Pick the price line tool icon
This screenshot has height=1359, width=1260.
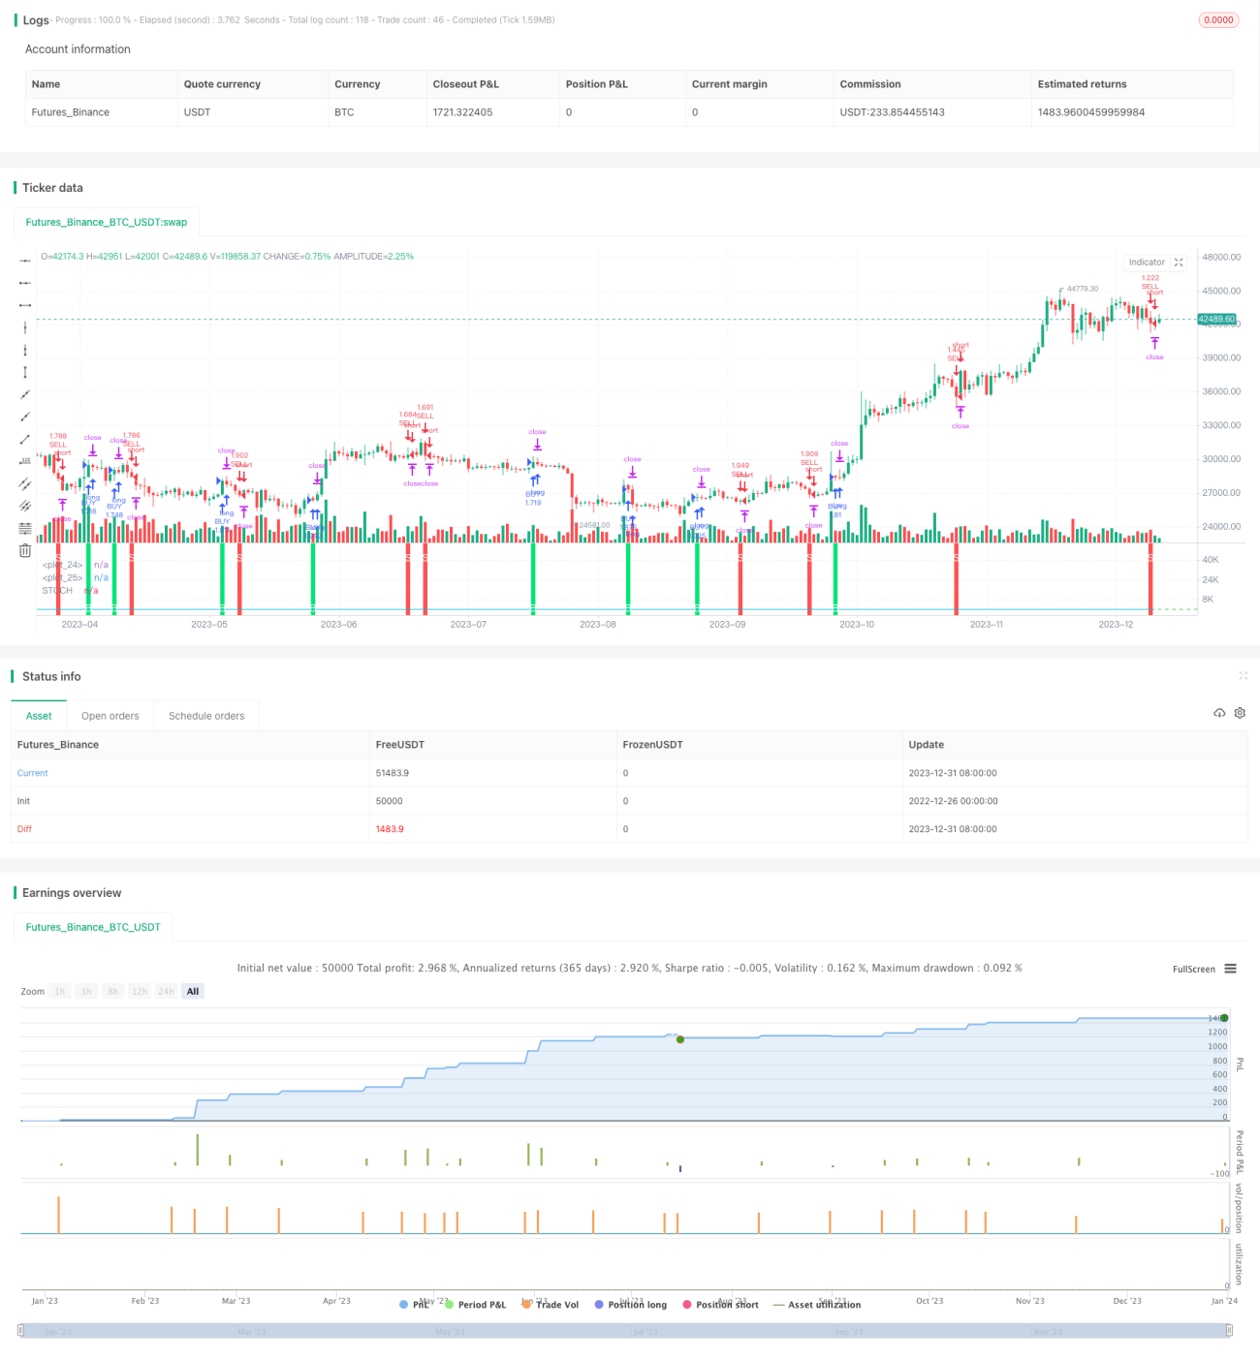(25, 462)
